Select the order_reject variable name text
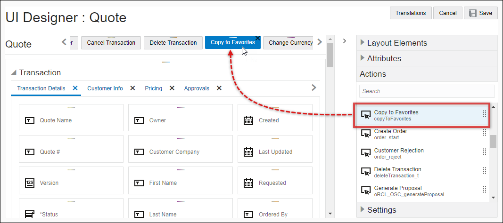The image size is (503, 223). 388,157
